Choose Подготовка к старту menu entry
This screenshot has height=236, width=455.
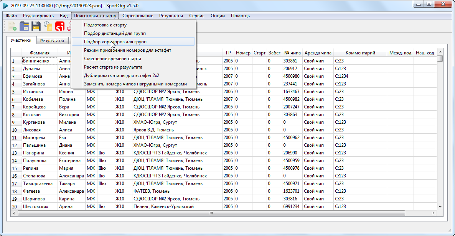134,25
